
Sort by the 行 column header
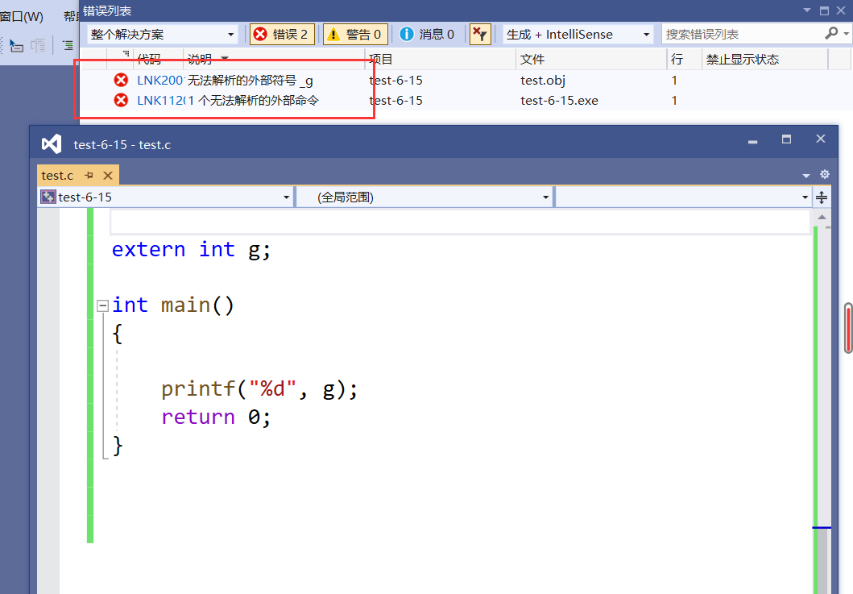tap(677, 60)
